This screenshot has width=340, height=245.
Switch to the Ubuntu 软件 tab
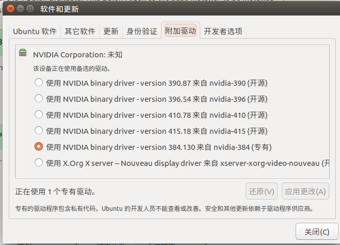pyautogui.click(x=35, y=32)
